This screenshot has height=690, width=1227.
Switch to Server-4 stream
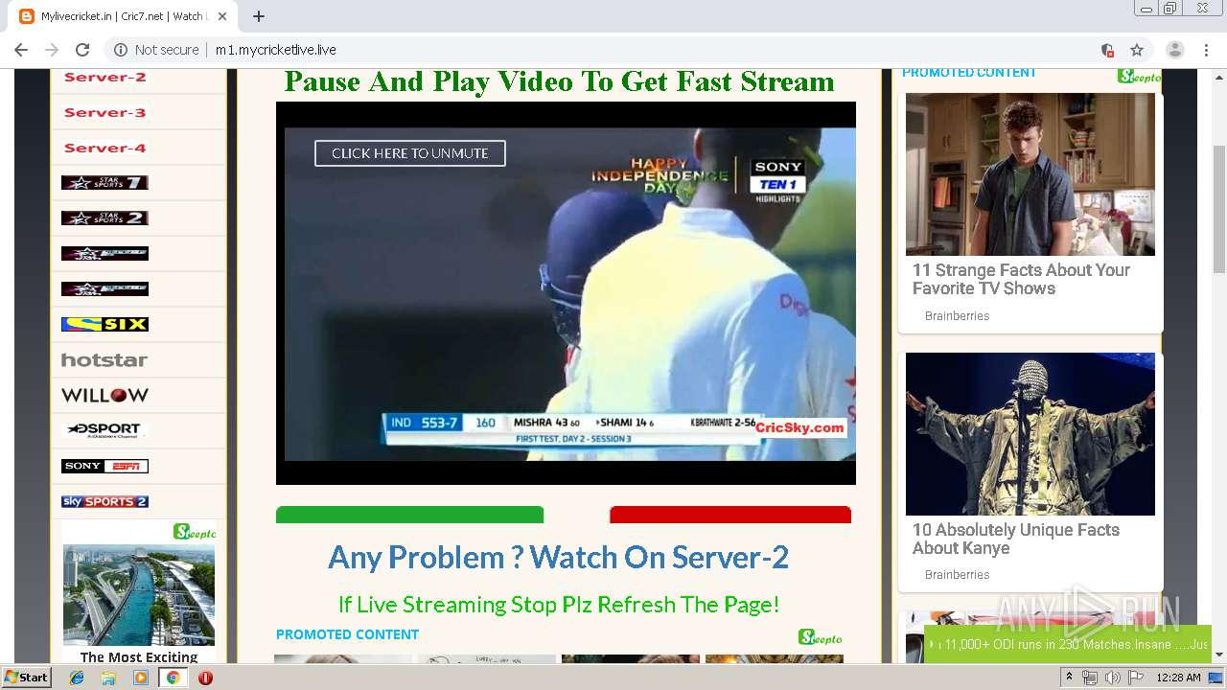coord(104,148)
